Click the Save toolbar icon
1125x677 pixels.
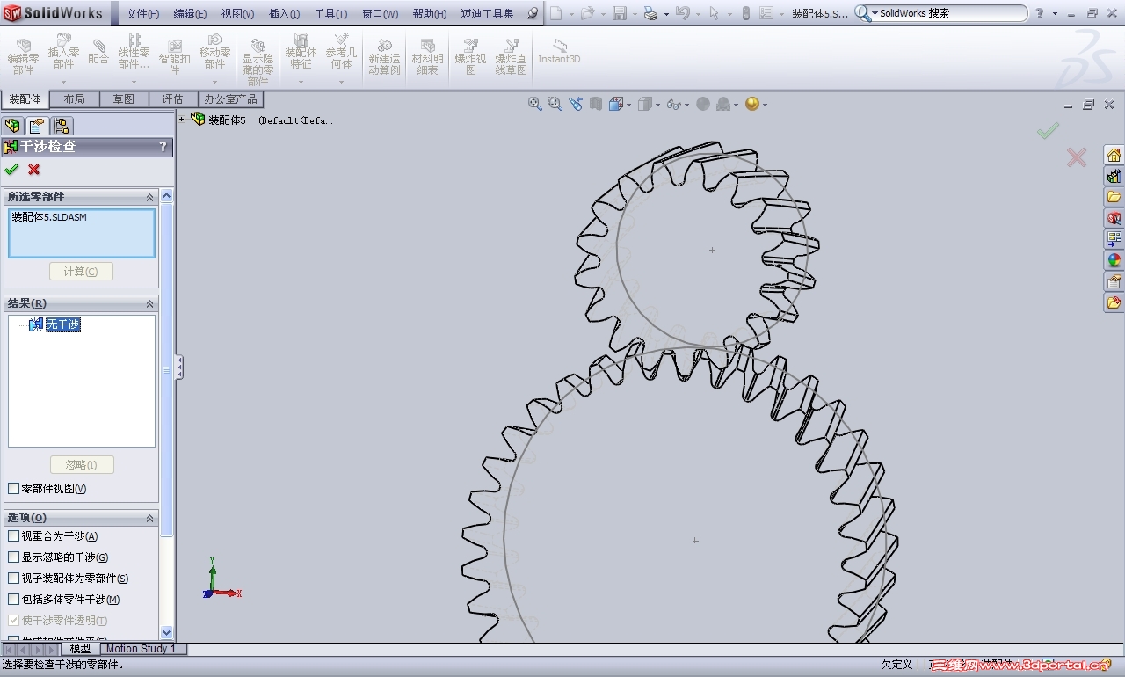(619, 13)
